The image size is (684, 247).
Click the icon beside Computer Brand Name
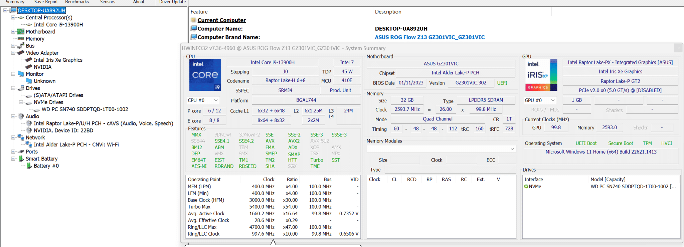[194, 37]
